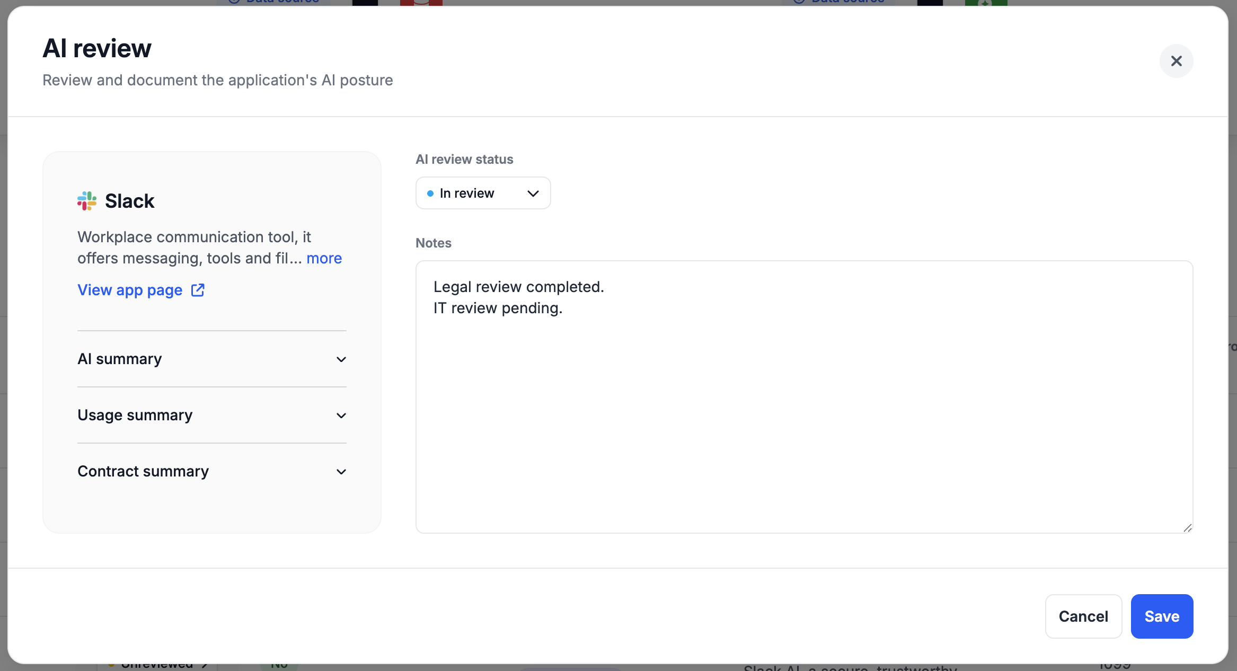Select the In review status label
This screenshot has height=671, width=1237.
point(466,193)
